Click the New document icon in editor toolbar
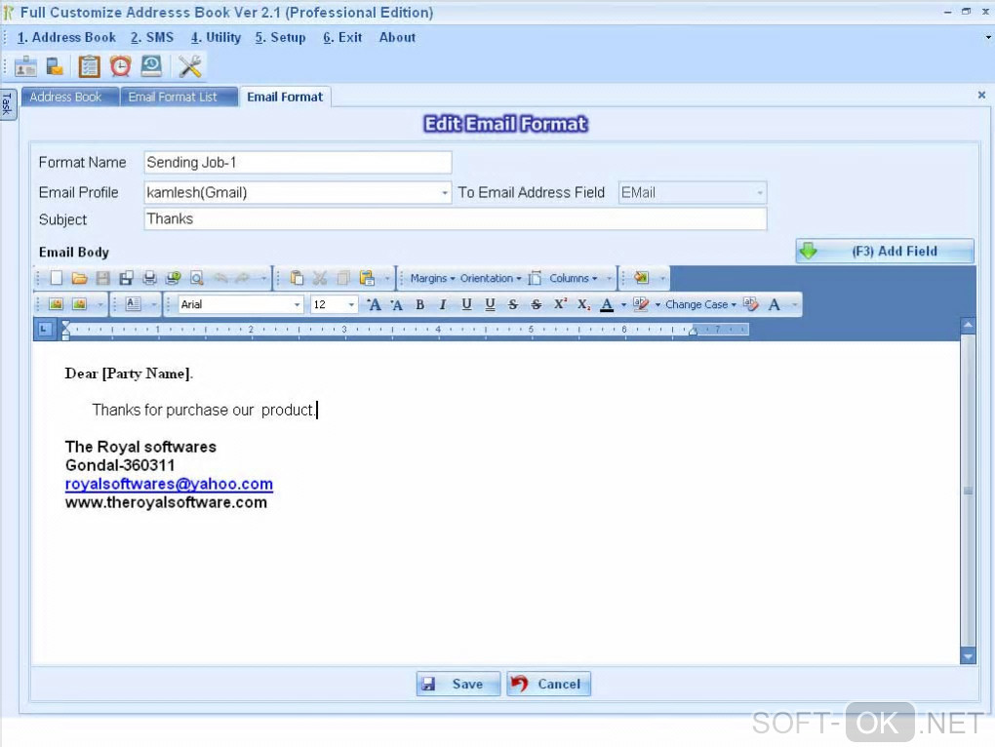995x747 pixels. 57,278
